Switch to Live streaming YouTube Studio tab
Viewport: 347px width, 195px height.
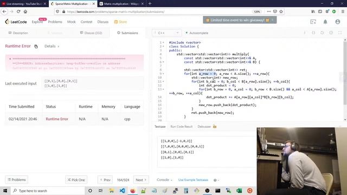24,4
